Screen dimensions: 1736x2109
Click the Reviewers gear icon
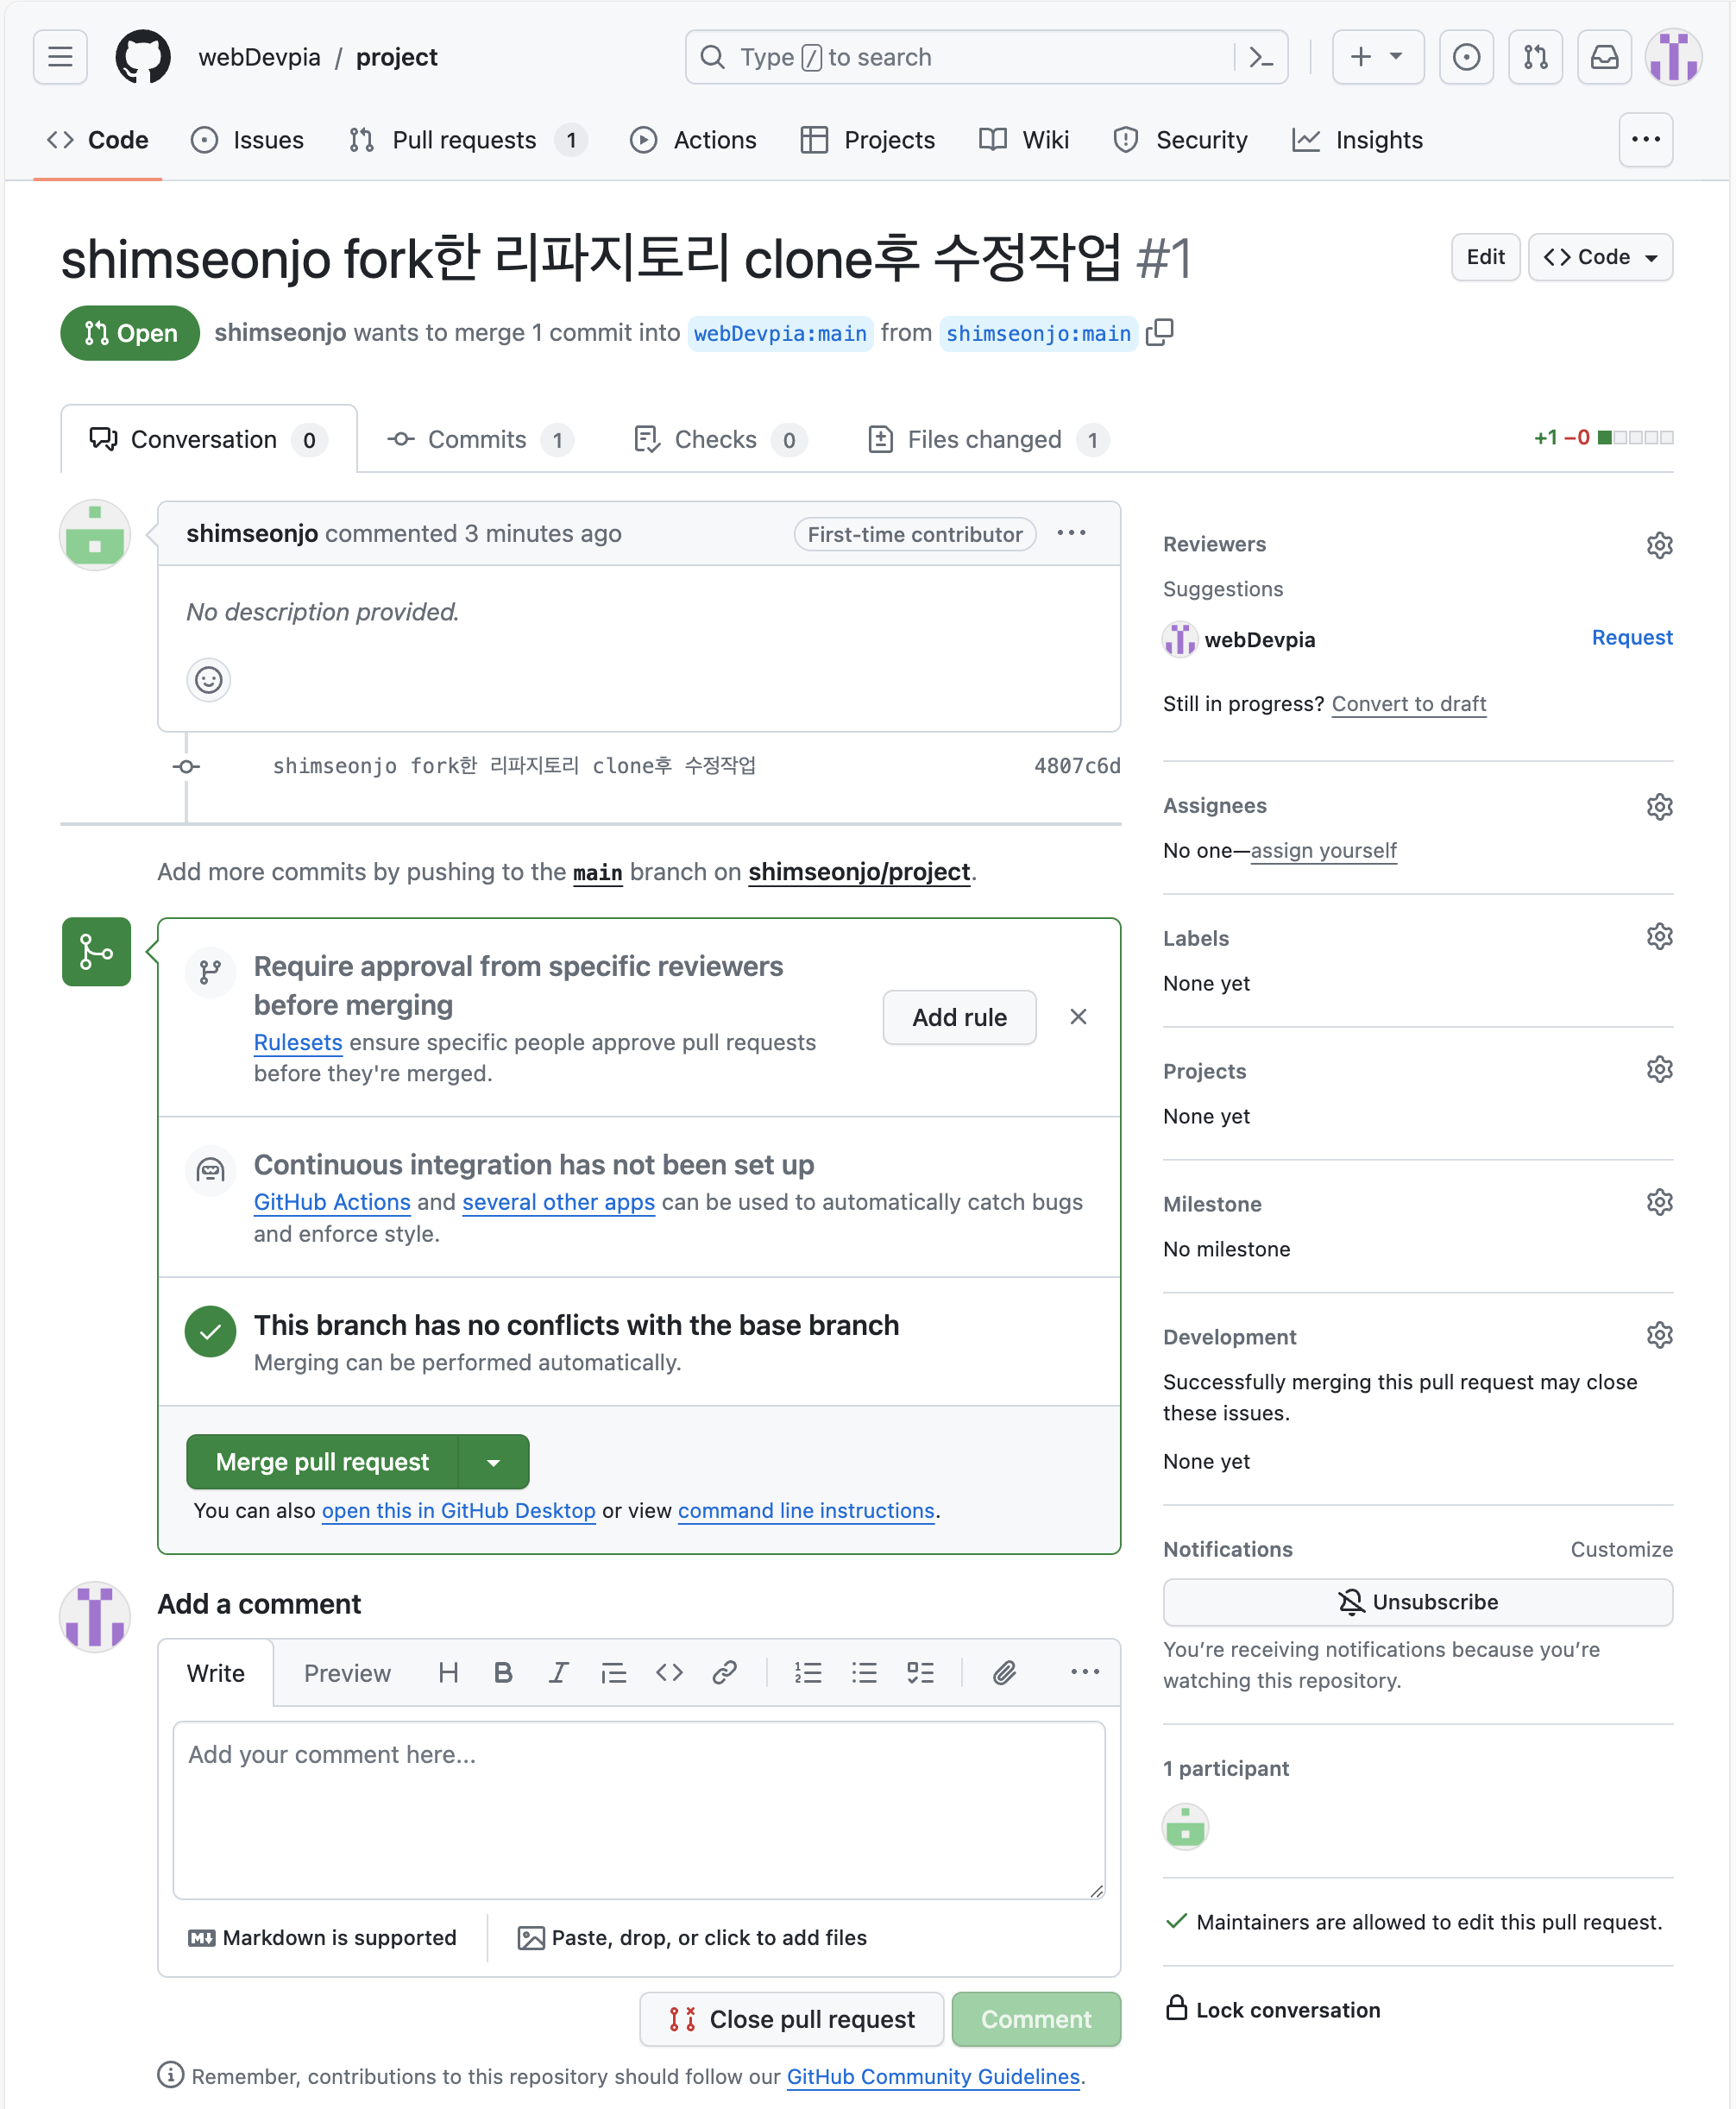point(1658,544)
